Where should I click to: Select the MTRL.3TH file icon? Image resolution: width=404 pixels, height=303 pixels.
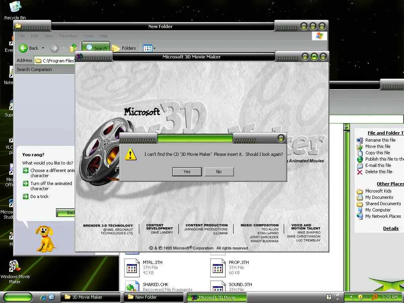[132, 268]
